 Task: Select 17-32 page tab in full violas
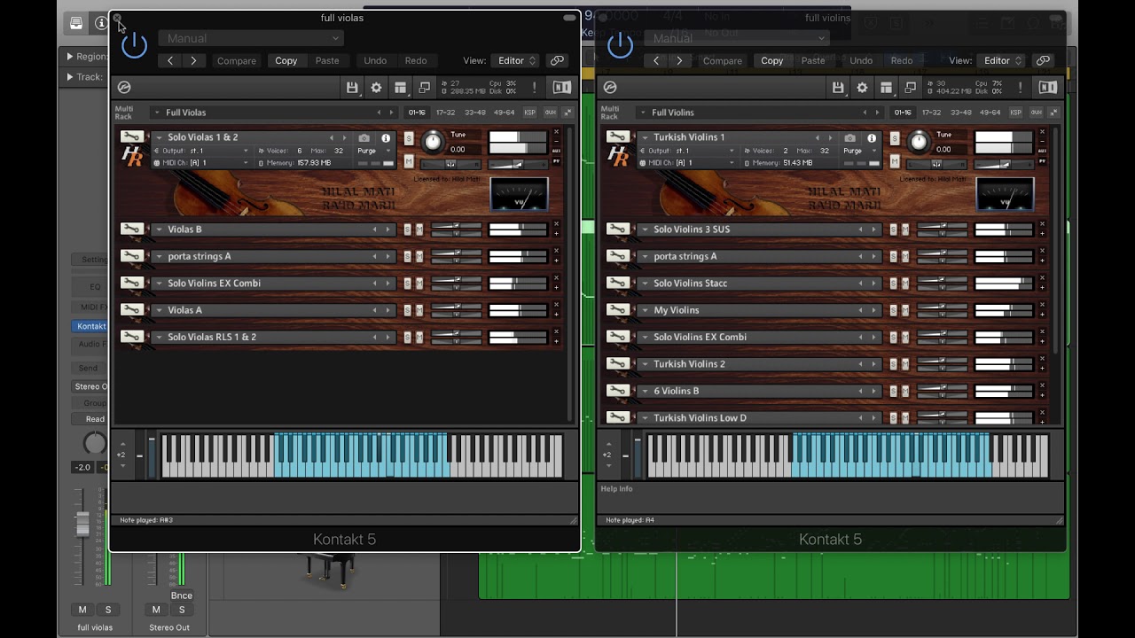pyautogui.click(x=445, y=113)
